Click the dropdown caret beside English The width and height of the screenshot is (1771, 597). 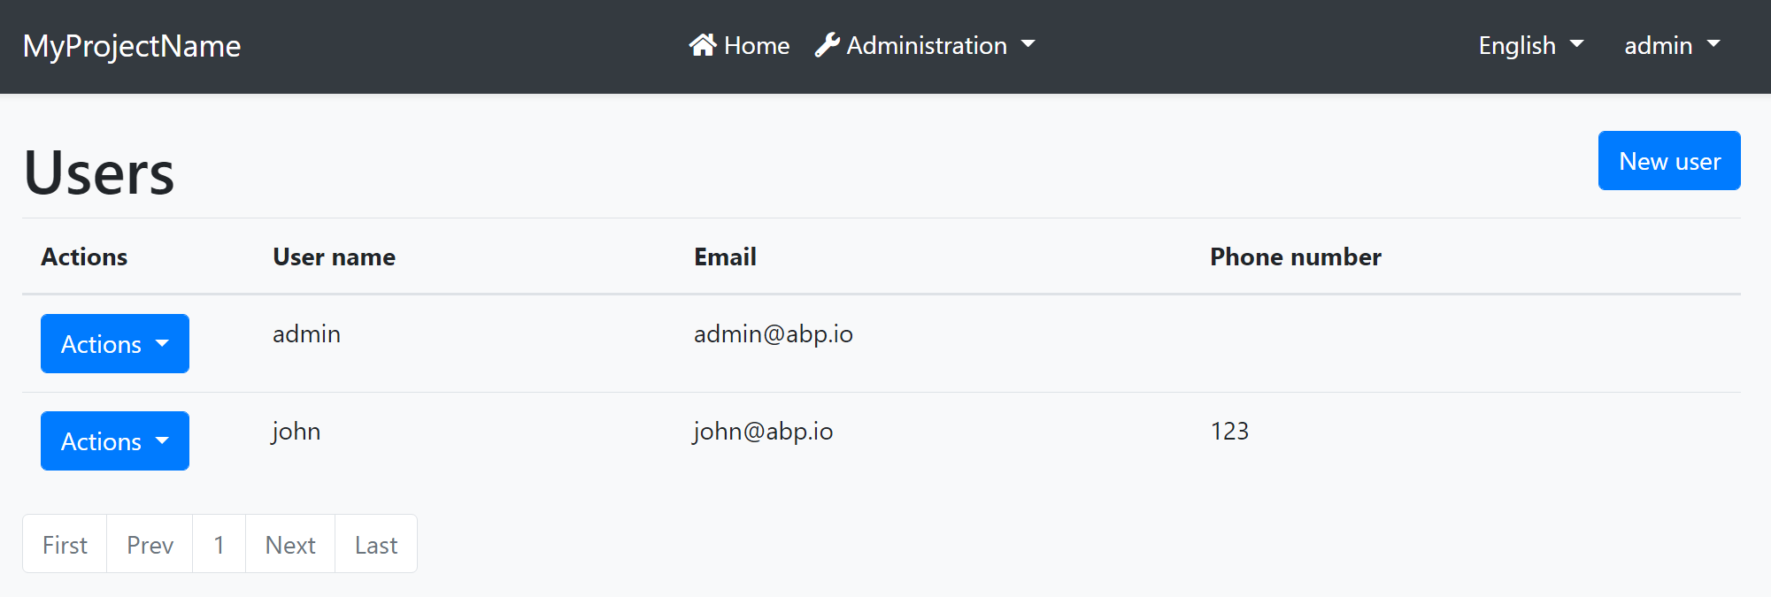pyautogui.click(x=1579, y=46)
